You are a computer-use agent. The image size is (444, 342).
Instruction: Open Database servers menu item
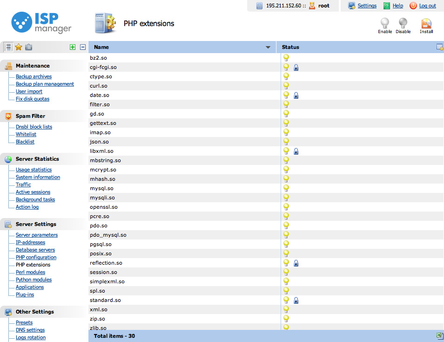(35, 250)
